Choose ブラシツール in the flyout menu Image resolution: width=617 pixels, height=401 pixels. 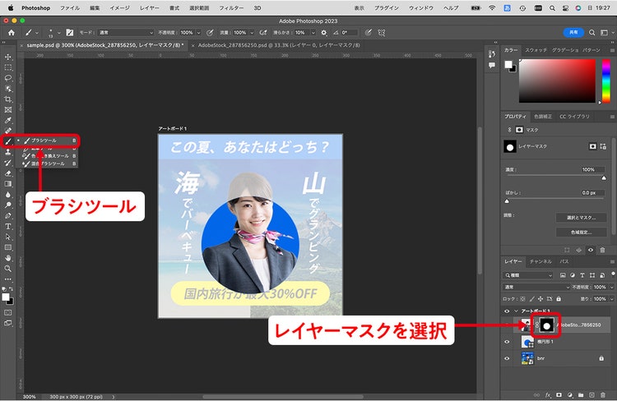tap(47, 141)
